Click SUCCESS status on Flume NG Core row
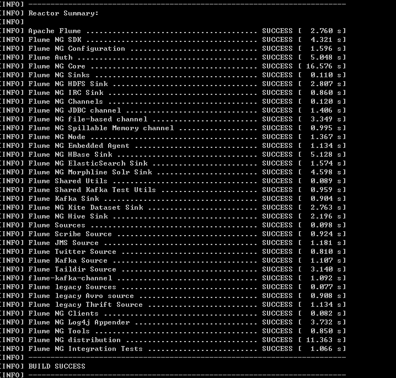396x378 pixels. (x=277, y=66)
